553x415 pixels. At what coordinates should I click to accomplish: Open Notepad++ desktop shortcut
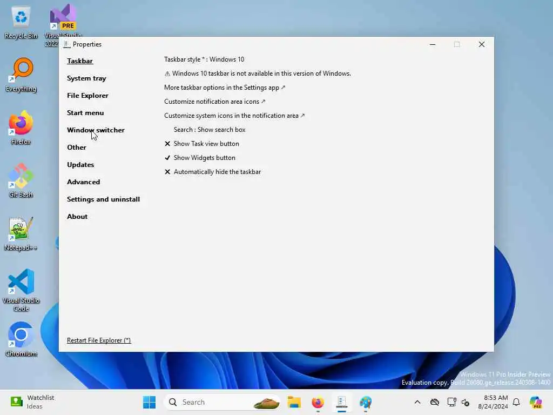21,233
